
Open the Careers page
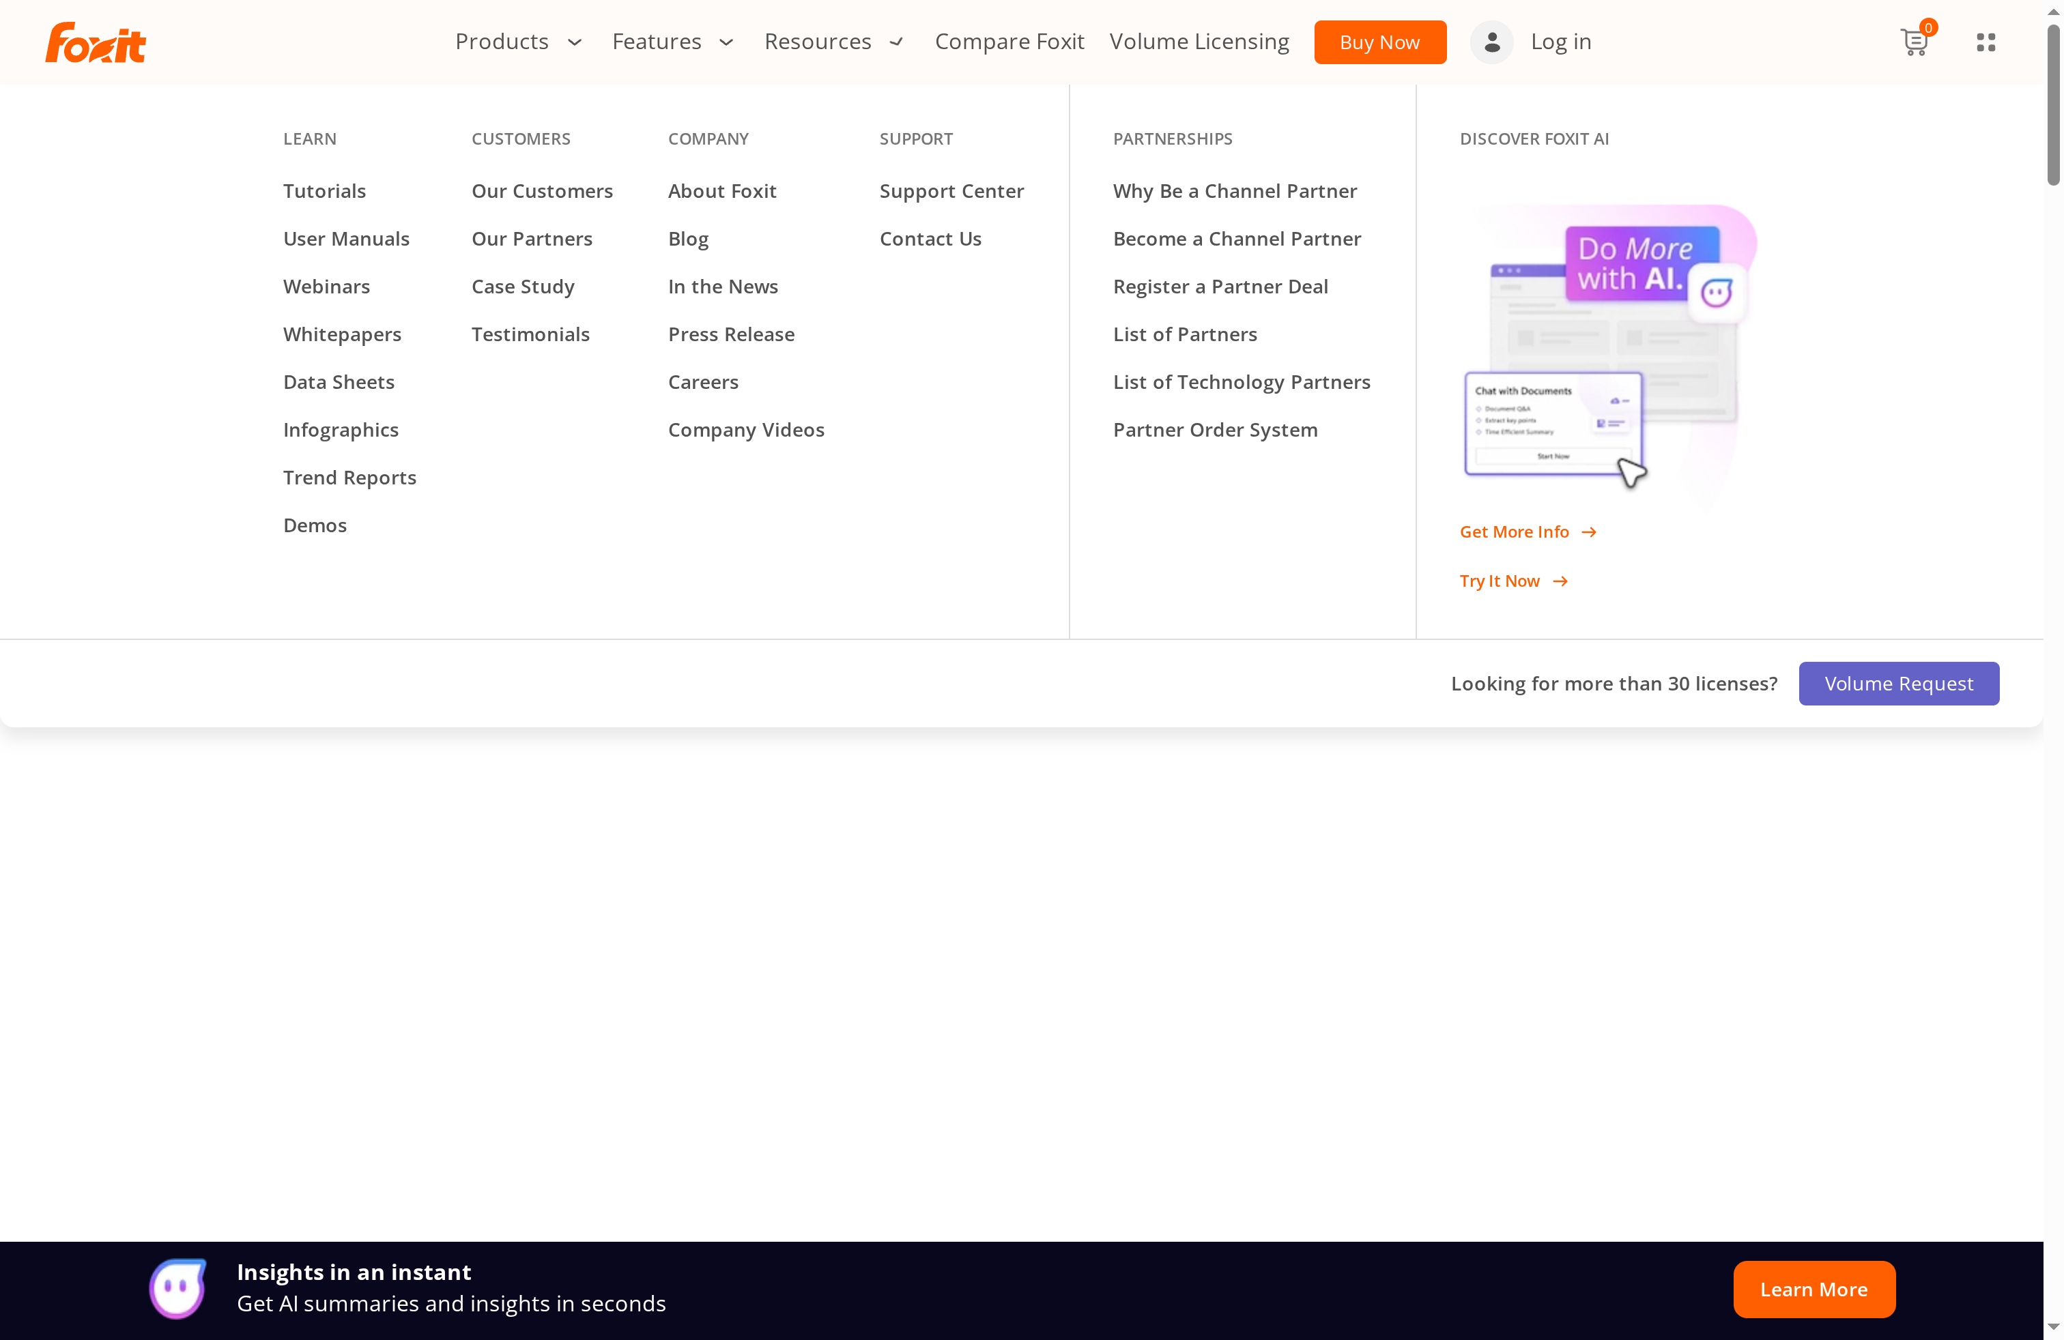point(702,381)
